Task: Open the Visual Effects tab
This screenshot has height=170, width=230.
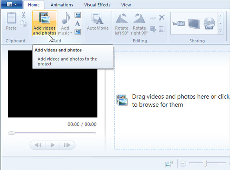Action: (97, 5)
